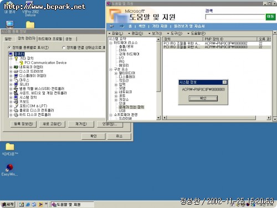Open the 기타 지원 link
The height and width of the screenshot is (208, 277).
[160, 26]
